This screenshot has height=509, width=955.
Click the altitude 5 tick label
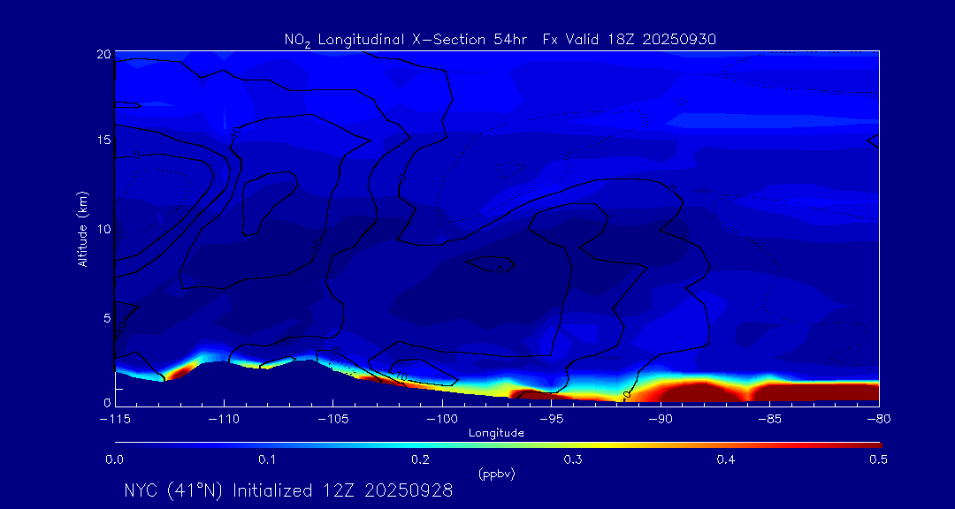coord(107,318)
